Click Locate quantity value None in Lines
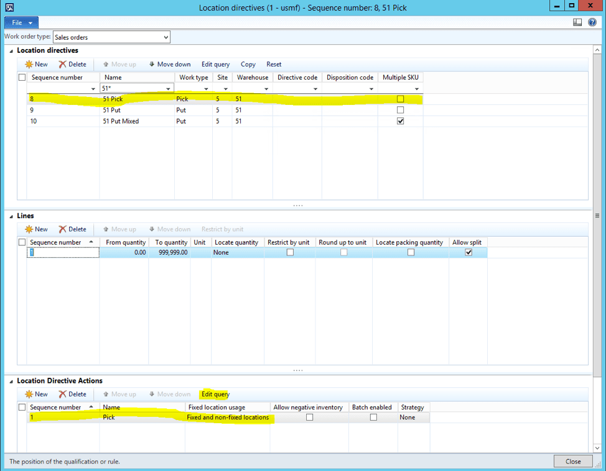 tap(221, 252)
